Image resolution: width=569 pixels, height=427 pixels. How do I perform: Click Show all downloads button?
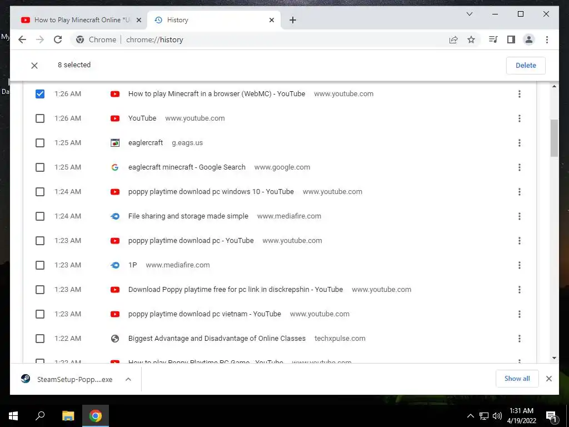[x=517, y=378]
